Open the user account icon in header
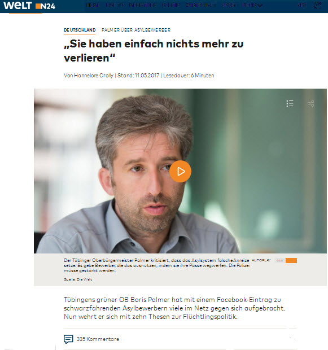Screen dimensions: 328x350 (317, 5)
